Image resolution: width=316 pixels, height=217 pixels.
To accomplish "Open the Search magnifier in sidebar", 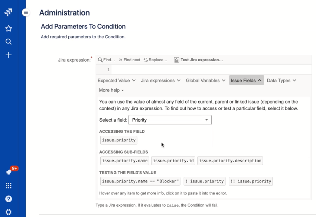I will tap(9, 42).
